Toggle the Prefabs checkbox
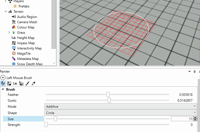 [x=10, y=6]
